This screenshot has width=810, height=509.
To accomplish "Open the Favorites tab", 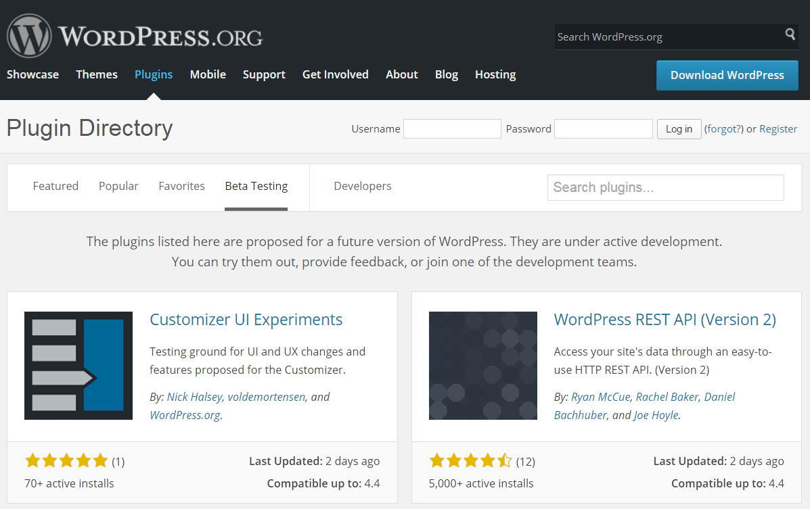I will tap(182, 186).
